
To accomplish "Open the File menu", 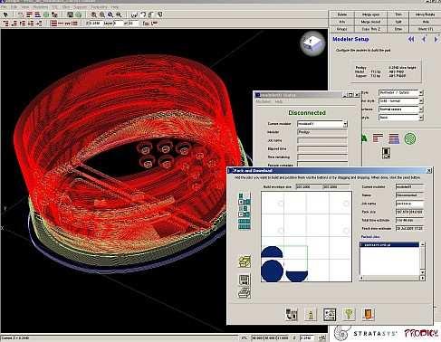I will click(x=4, y=6).
